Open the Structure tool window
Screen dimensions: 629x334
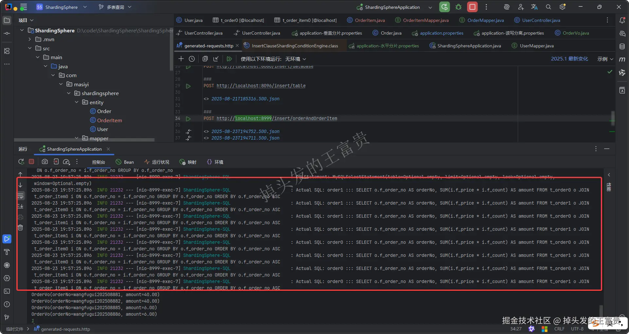pyautogui.click(x=7, y=51)
